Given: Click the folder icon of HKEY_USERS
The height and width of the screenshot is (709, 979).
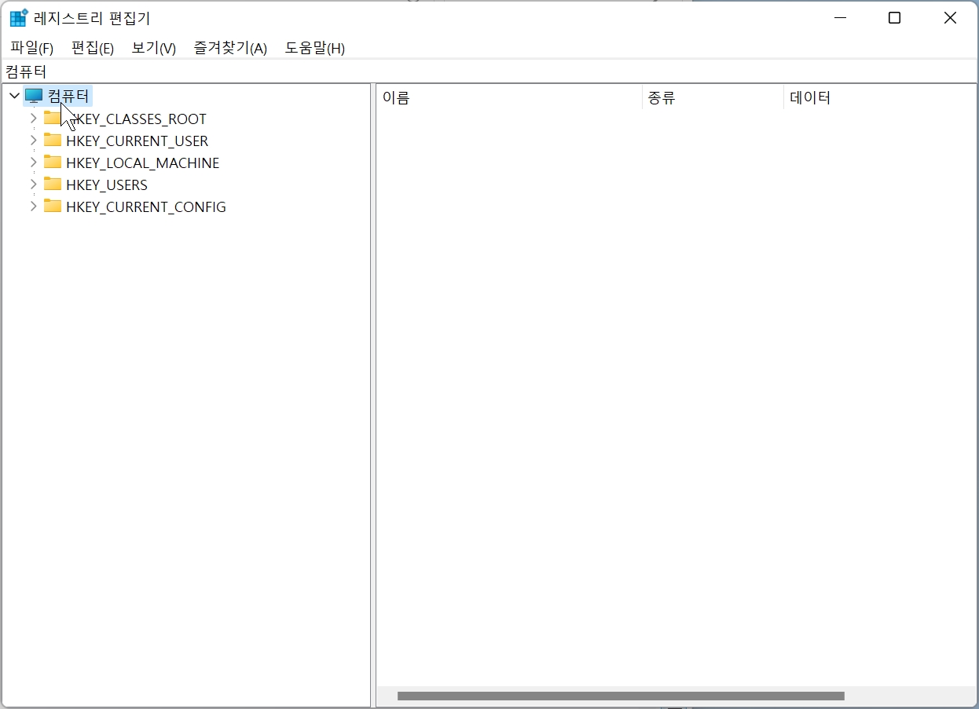Looking at the screenshot, I should click(52, 185).
